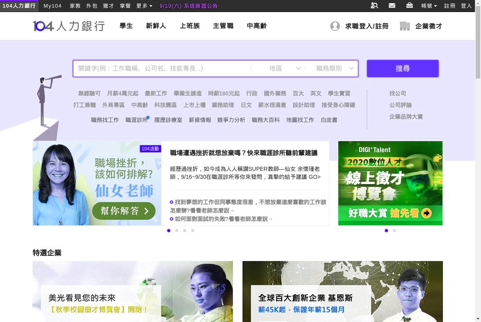Open the 中高齡 navigation tab
Image resolution: width=481 pixels, height=322 pixels.
pyautogui.click(x=257, y=26)
